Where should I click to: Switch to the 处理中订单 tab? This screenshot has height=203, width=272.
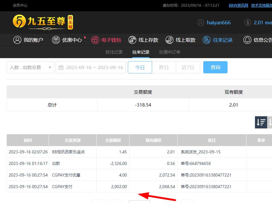(170, 52)
